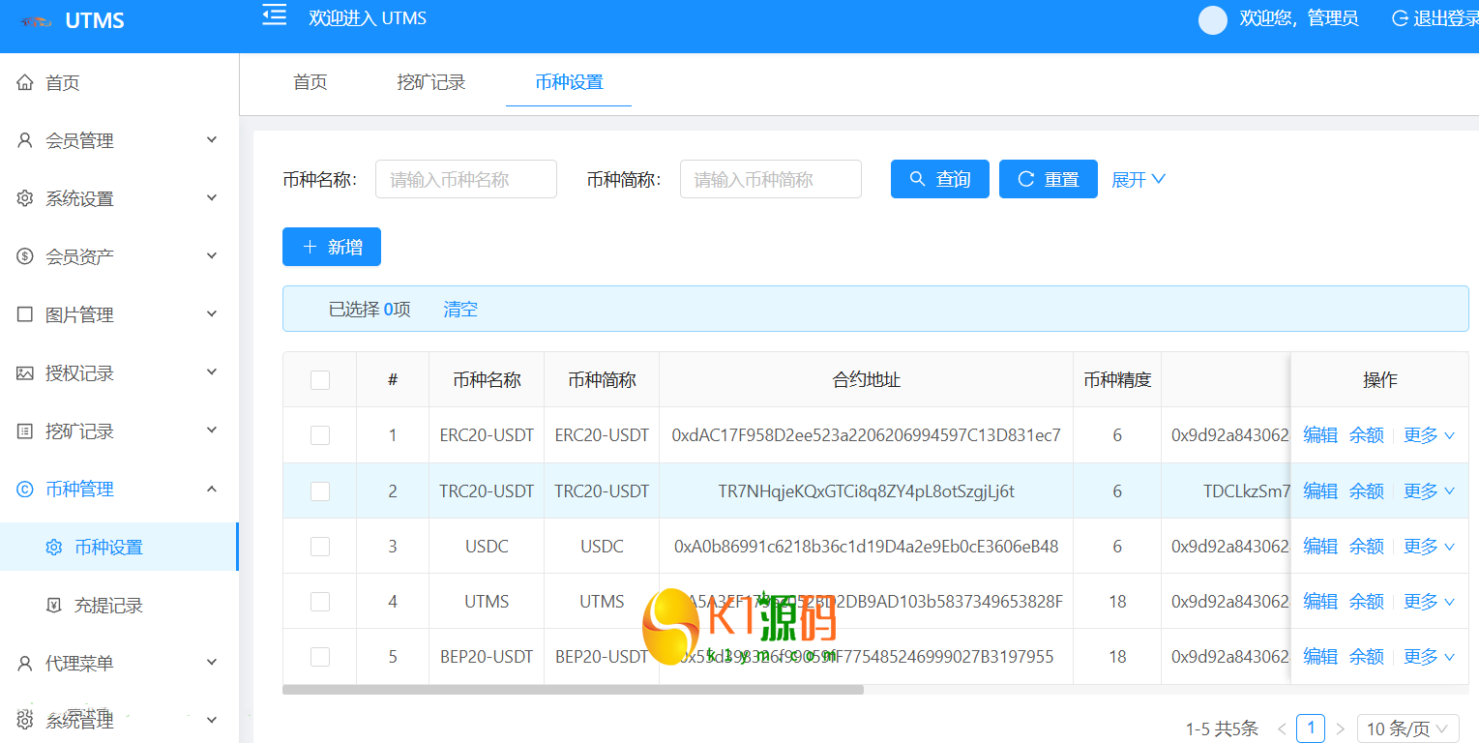
Task: Click the 新增 add button
Action: 332,247
